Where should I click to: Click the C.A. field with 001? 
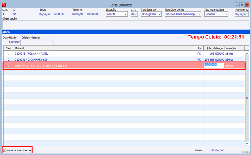[x=134, y=14]
